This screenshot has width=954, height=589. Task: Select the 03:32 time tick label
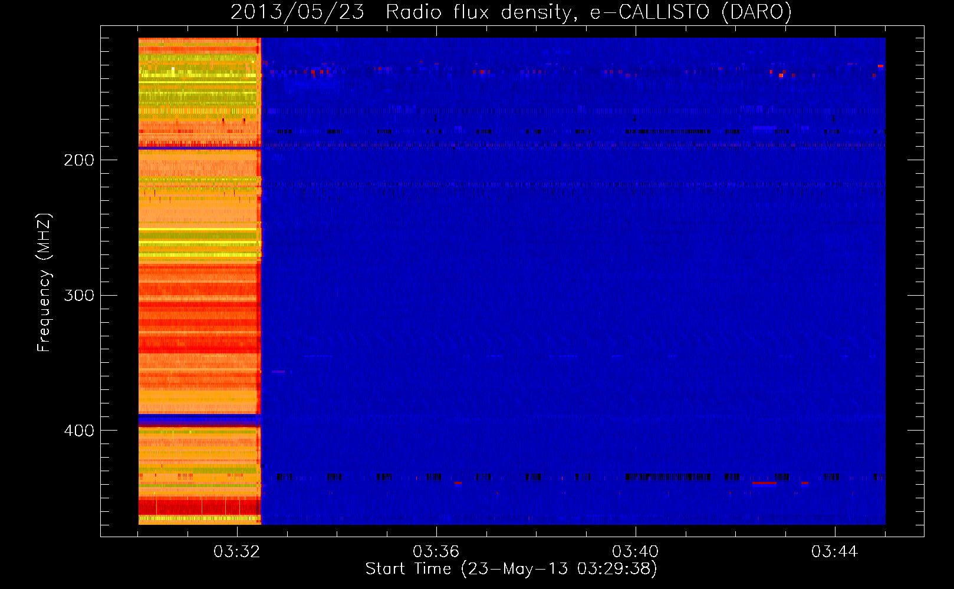click(x=237, y=552)
